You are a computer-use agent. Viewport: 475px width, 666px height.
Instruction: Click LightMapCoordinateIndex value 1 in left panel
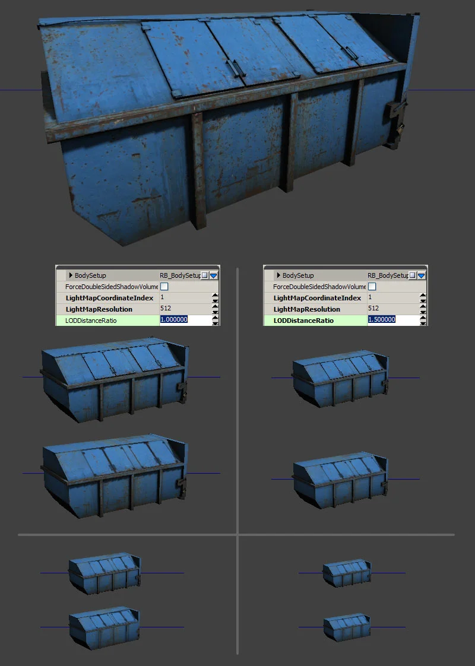point(162,297)
